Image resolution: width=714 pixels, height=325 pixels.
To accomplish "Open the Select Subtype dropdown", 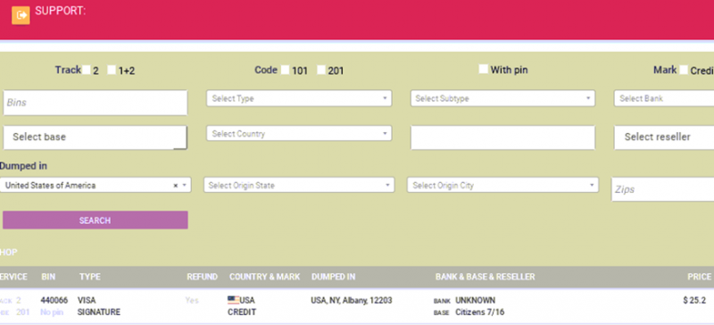I will tap(502, 98).
